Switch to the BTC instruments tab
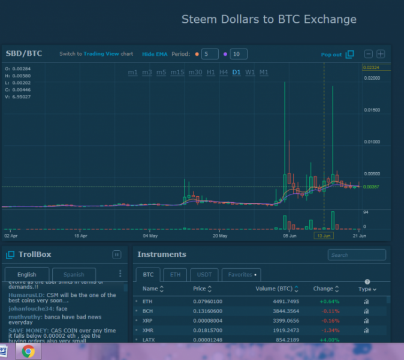This screenshot has width=404, height=360. coord(148,275)
